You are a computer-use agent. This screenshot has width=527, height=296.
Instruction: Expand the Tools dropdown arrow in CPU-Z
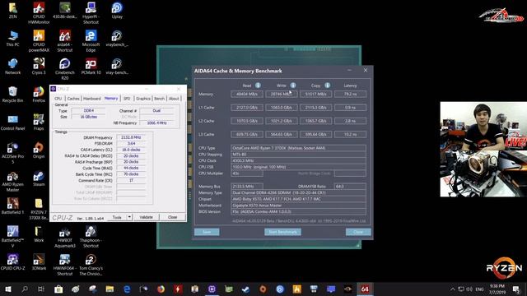[x=129, y=217]
